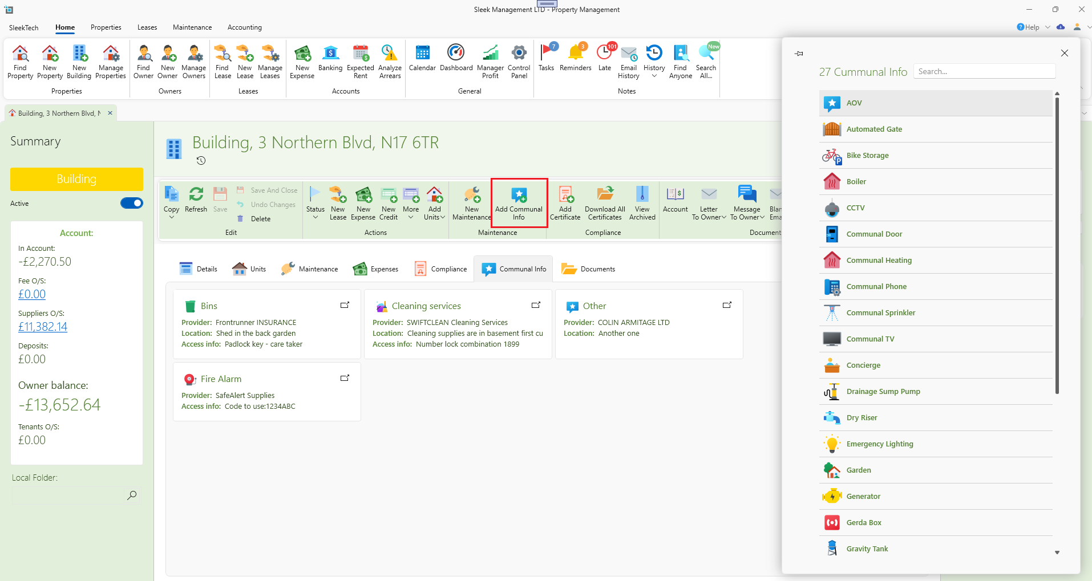
Task: View Archived certificates
Action: [642, 203]
